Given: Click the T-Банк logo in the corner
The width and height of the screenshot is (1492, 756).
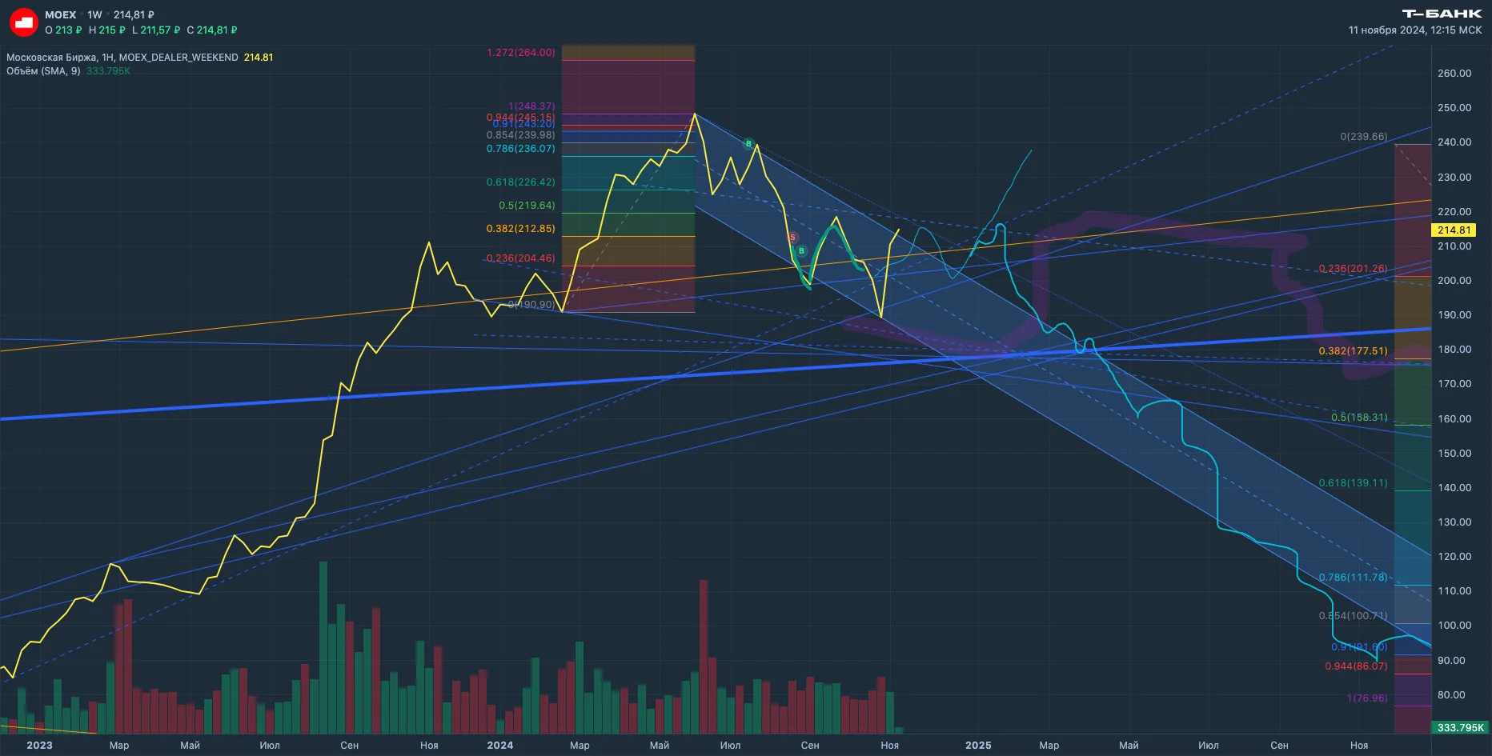Looking at the screenshot, I should tap(1442, 14).
